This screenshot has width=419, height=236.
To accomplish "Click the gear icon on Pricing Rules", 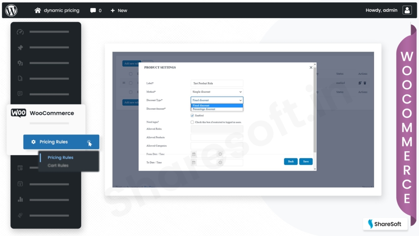I will click(x=34, y=142).
